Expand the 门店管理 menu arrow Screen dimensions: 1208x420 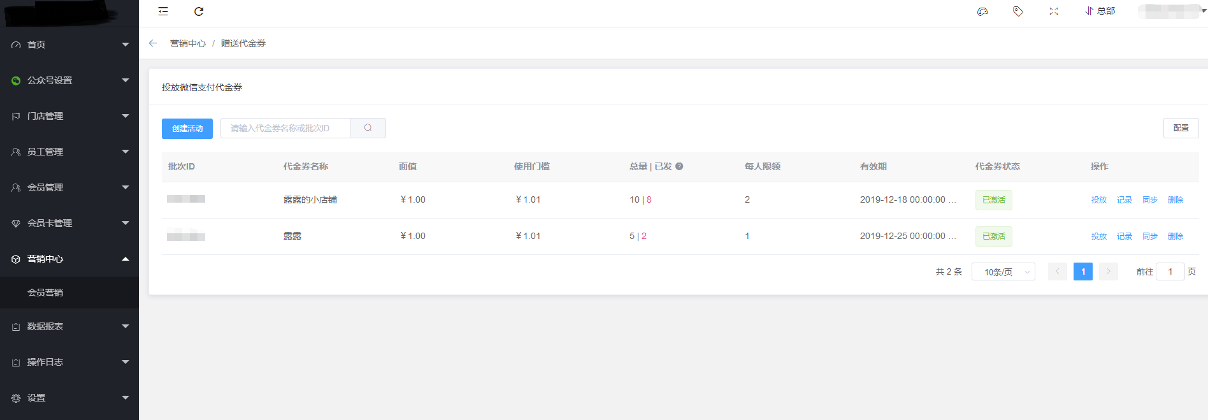pos(126,116)
